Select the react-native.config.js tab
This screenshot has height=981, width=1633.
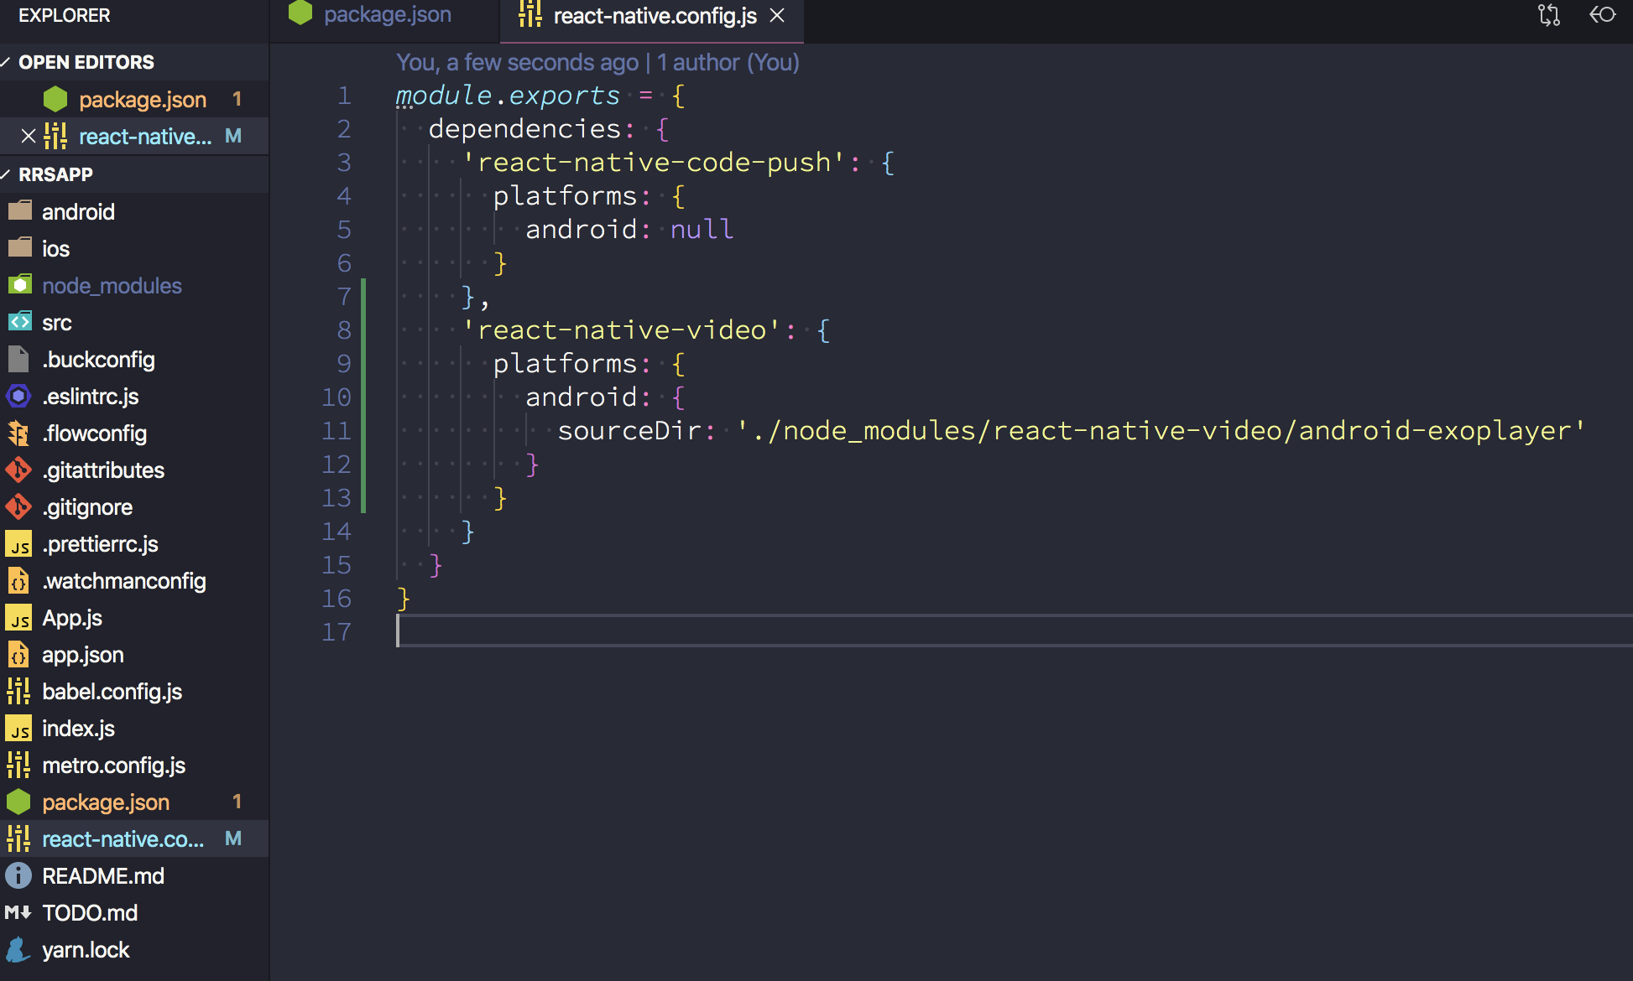[x=655, y=14]
